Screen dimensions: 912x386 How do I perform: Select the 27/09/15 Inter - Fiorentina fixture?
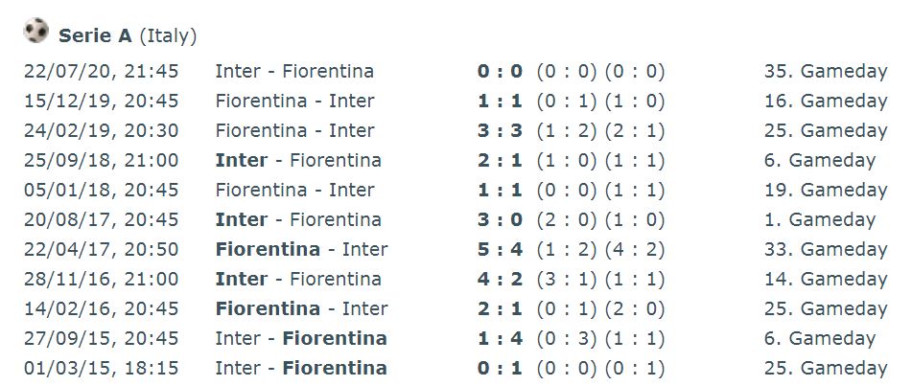tap(301, 338)
